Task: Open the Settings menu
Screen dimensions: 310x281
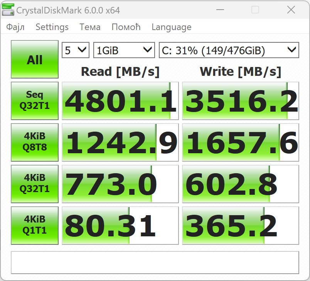Action: click(x=52, y=27)
